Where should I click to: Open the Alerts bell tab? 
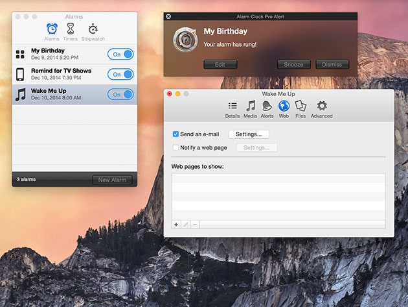pyautogui.click(x=267, y=110)
